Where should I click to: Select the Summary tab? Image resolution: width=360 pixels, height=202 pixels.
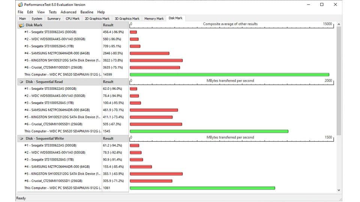(54, 19)
